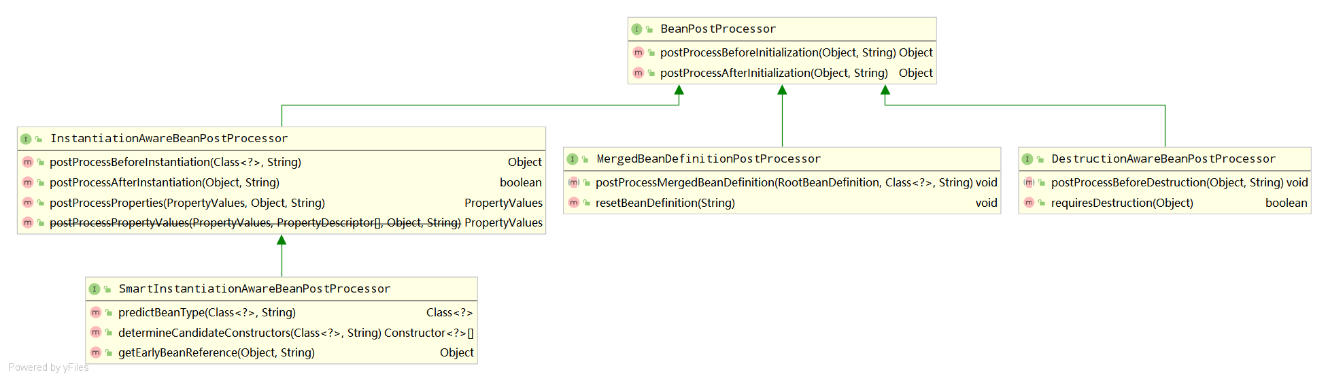Click method icon next to predictBeanType

96,312
